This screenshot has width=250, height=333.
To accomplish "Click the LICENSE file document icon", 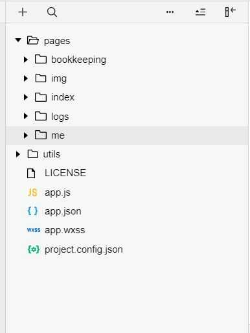I will [x=31, y=173].
